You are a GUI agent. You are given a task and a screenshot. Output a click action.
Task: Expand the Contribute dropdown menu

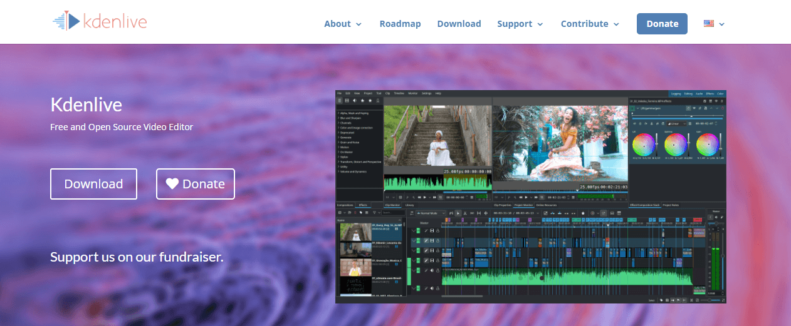590,24
